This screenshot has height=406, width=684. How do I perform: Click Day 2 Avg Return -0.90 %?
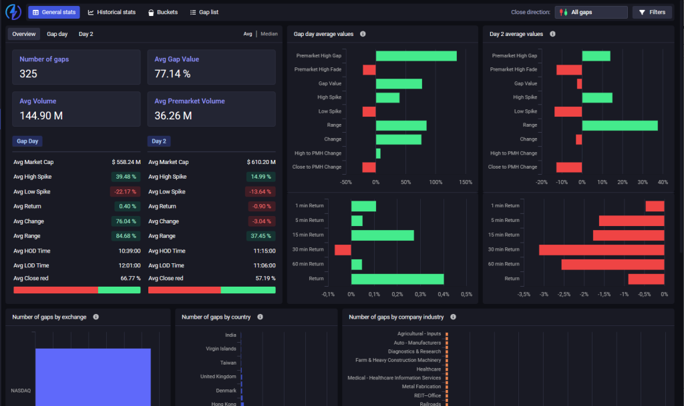pyautogui.click(x=262, y=206)
